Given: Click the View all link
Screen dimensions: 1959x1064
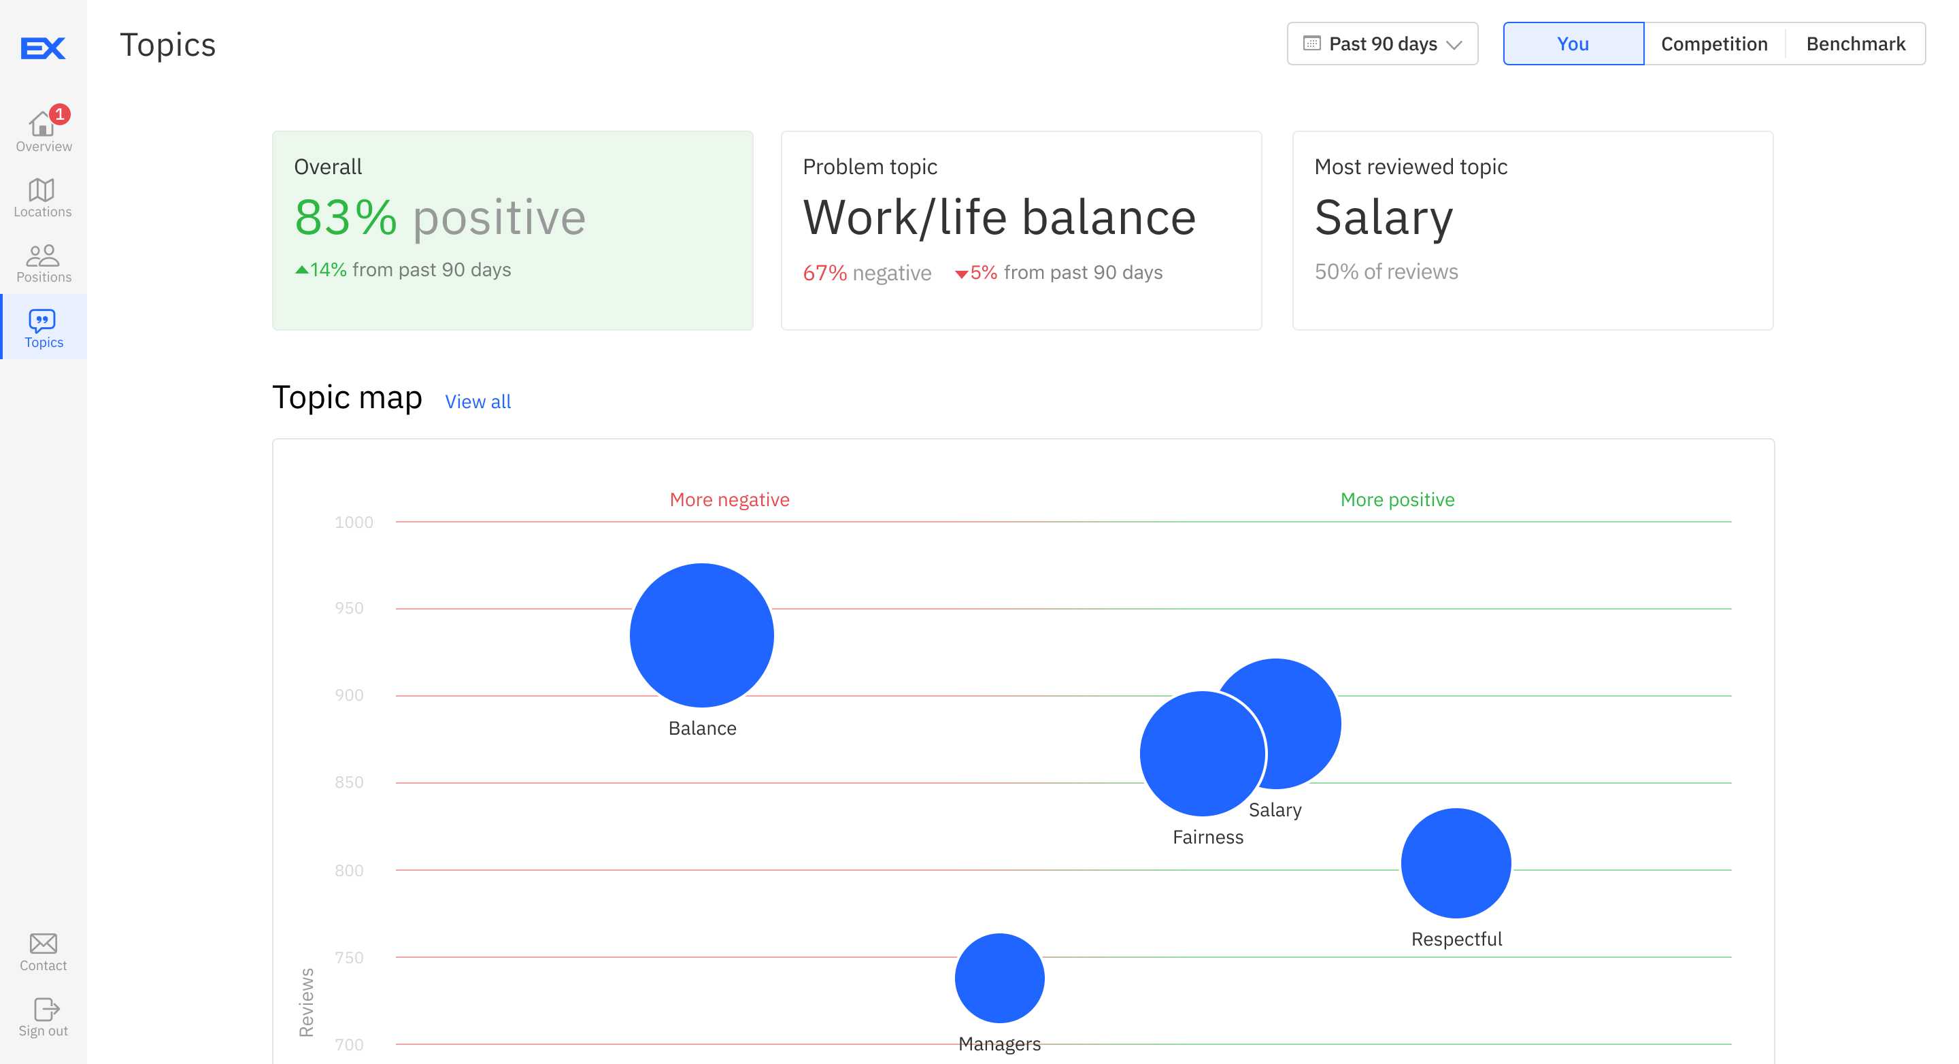Looking at the screenshot, I should pos(478,401).
